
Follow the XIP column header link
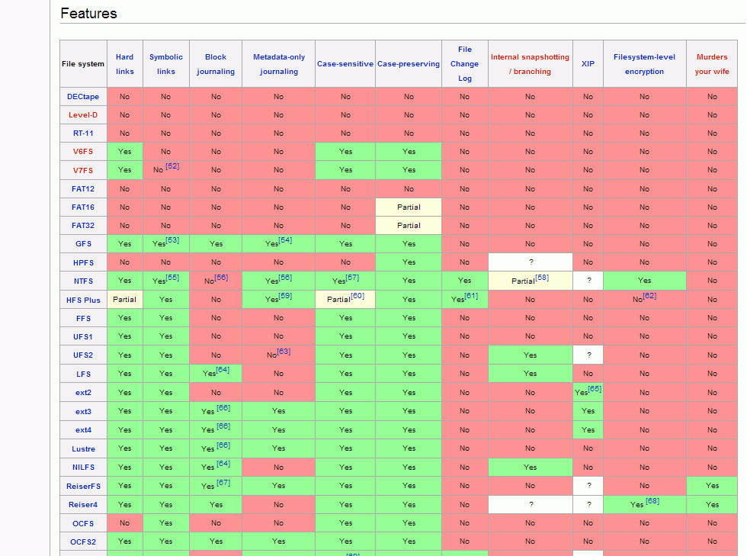coord(588,64)
